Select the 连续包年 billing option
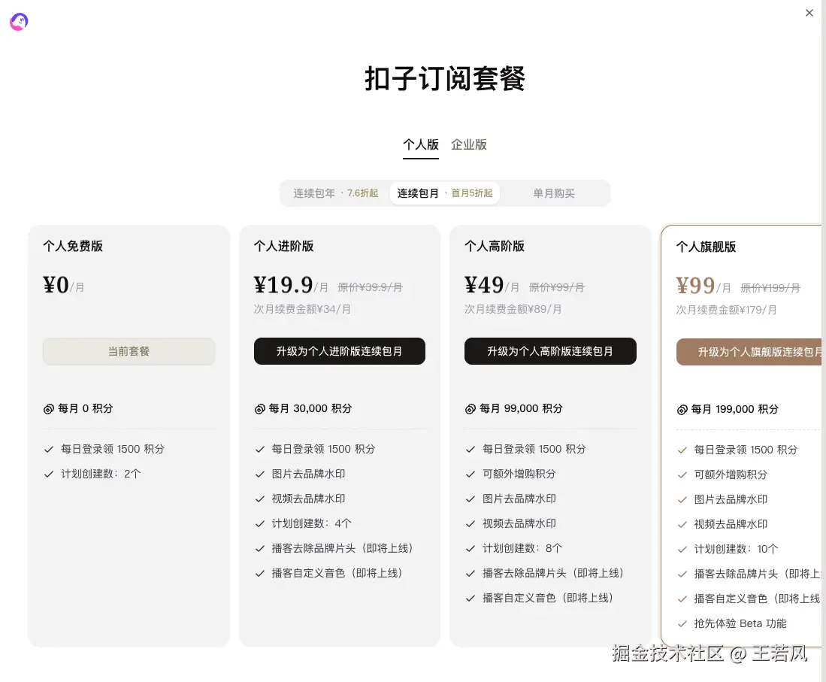 tap(335, 193)
